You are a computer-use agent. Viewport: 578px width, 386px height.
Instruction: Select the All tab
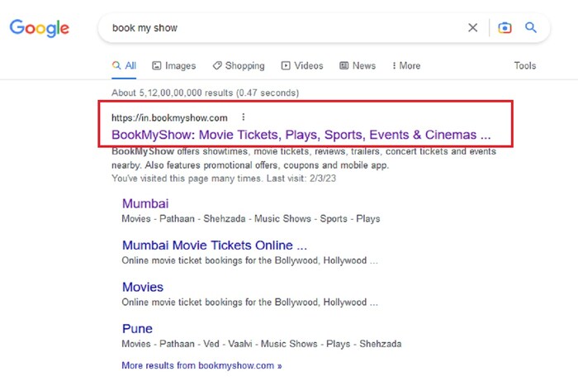(x=124, y=65)
